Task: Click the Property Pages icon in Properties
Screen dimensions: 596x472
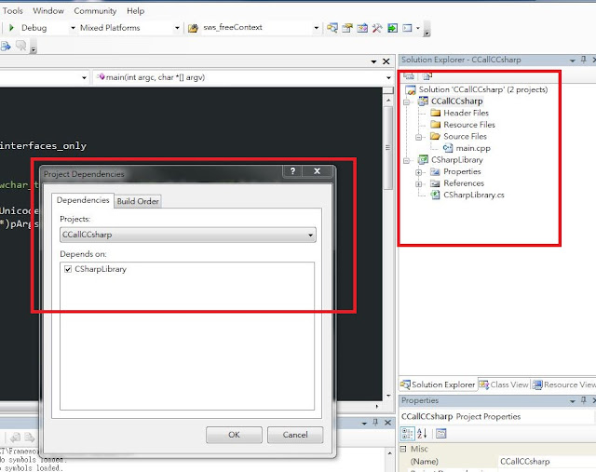Action: [440, 433]
